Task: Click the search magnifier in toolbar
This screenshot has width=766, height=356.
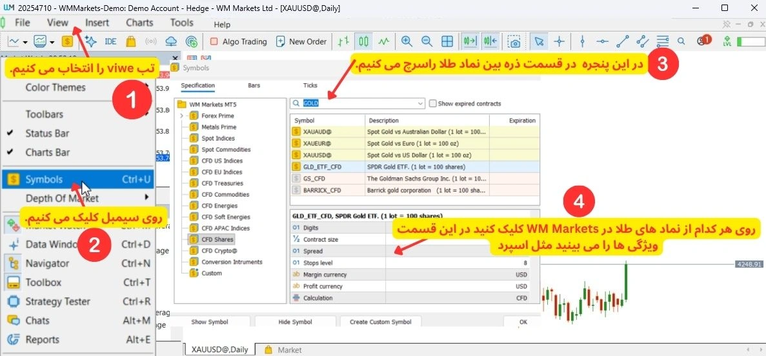Action: [681, 41]
